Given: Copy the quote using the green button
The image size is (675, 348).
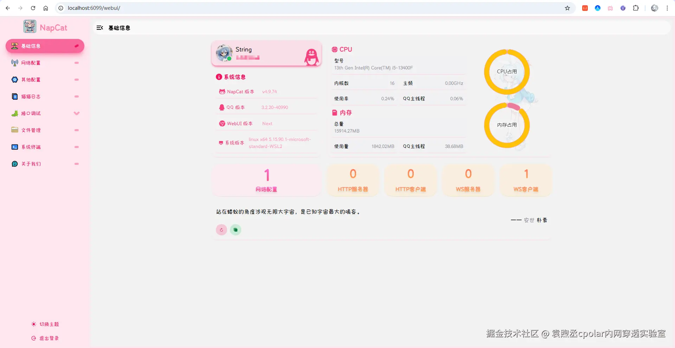Looking at the screenshot, I should coord(236,230).
